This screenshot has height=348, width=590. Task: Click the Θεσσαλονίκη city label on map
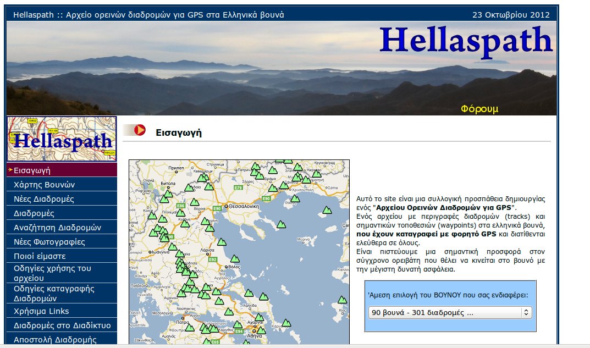click(x=244, y=206)
